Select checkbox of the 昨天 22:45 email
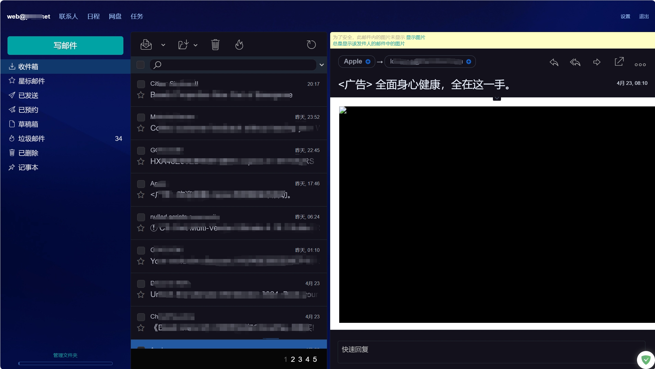655x369 pixels. tap(141, 150)
